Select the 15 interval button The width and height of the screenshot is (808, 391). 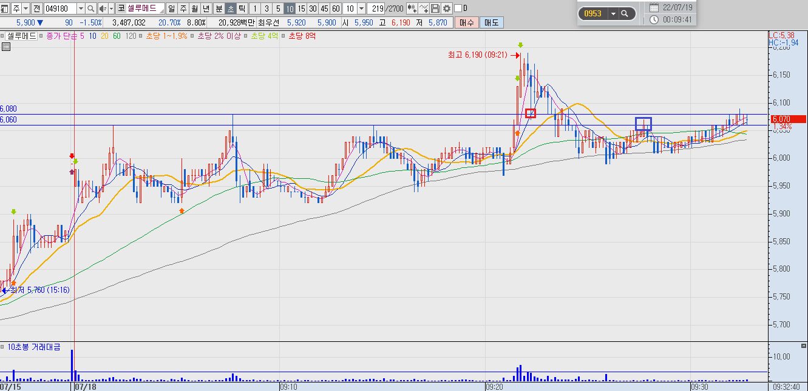[301, 8]
